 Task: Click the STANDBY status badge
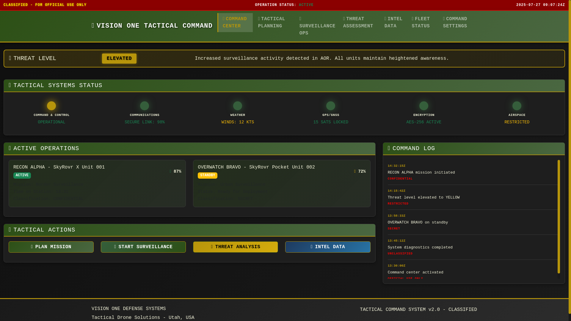pyautogui.click(x=208, y=175)
